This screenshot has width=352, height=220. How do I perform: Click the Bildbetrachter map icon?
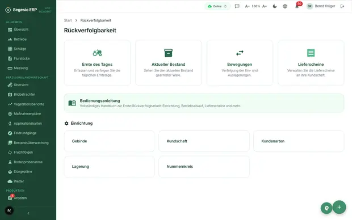coord(10,95)
